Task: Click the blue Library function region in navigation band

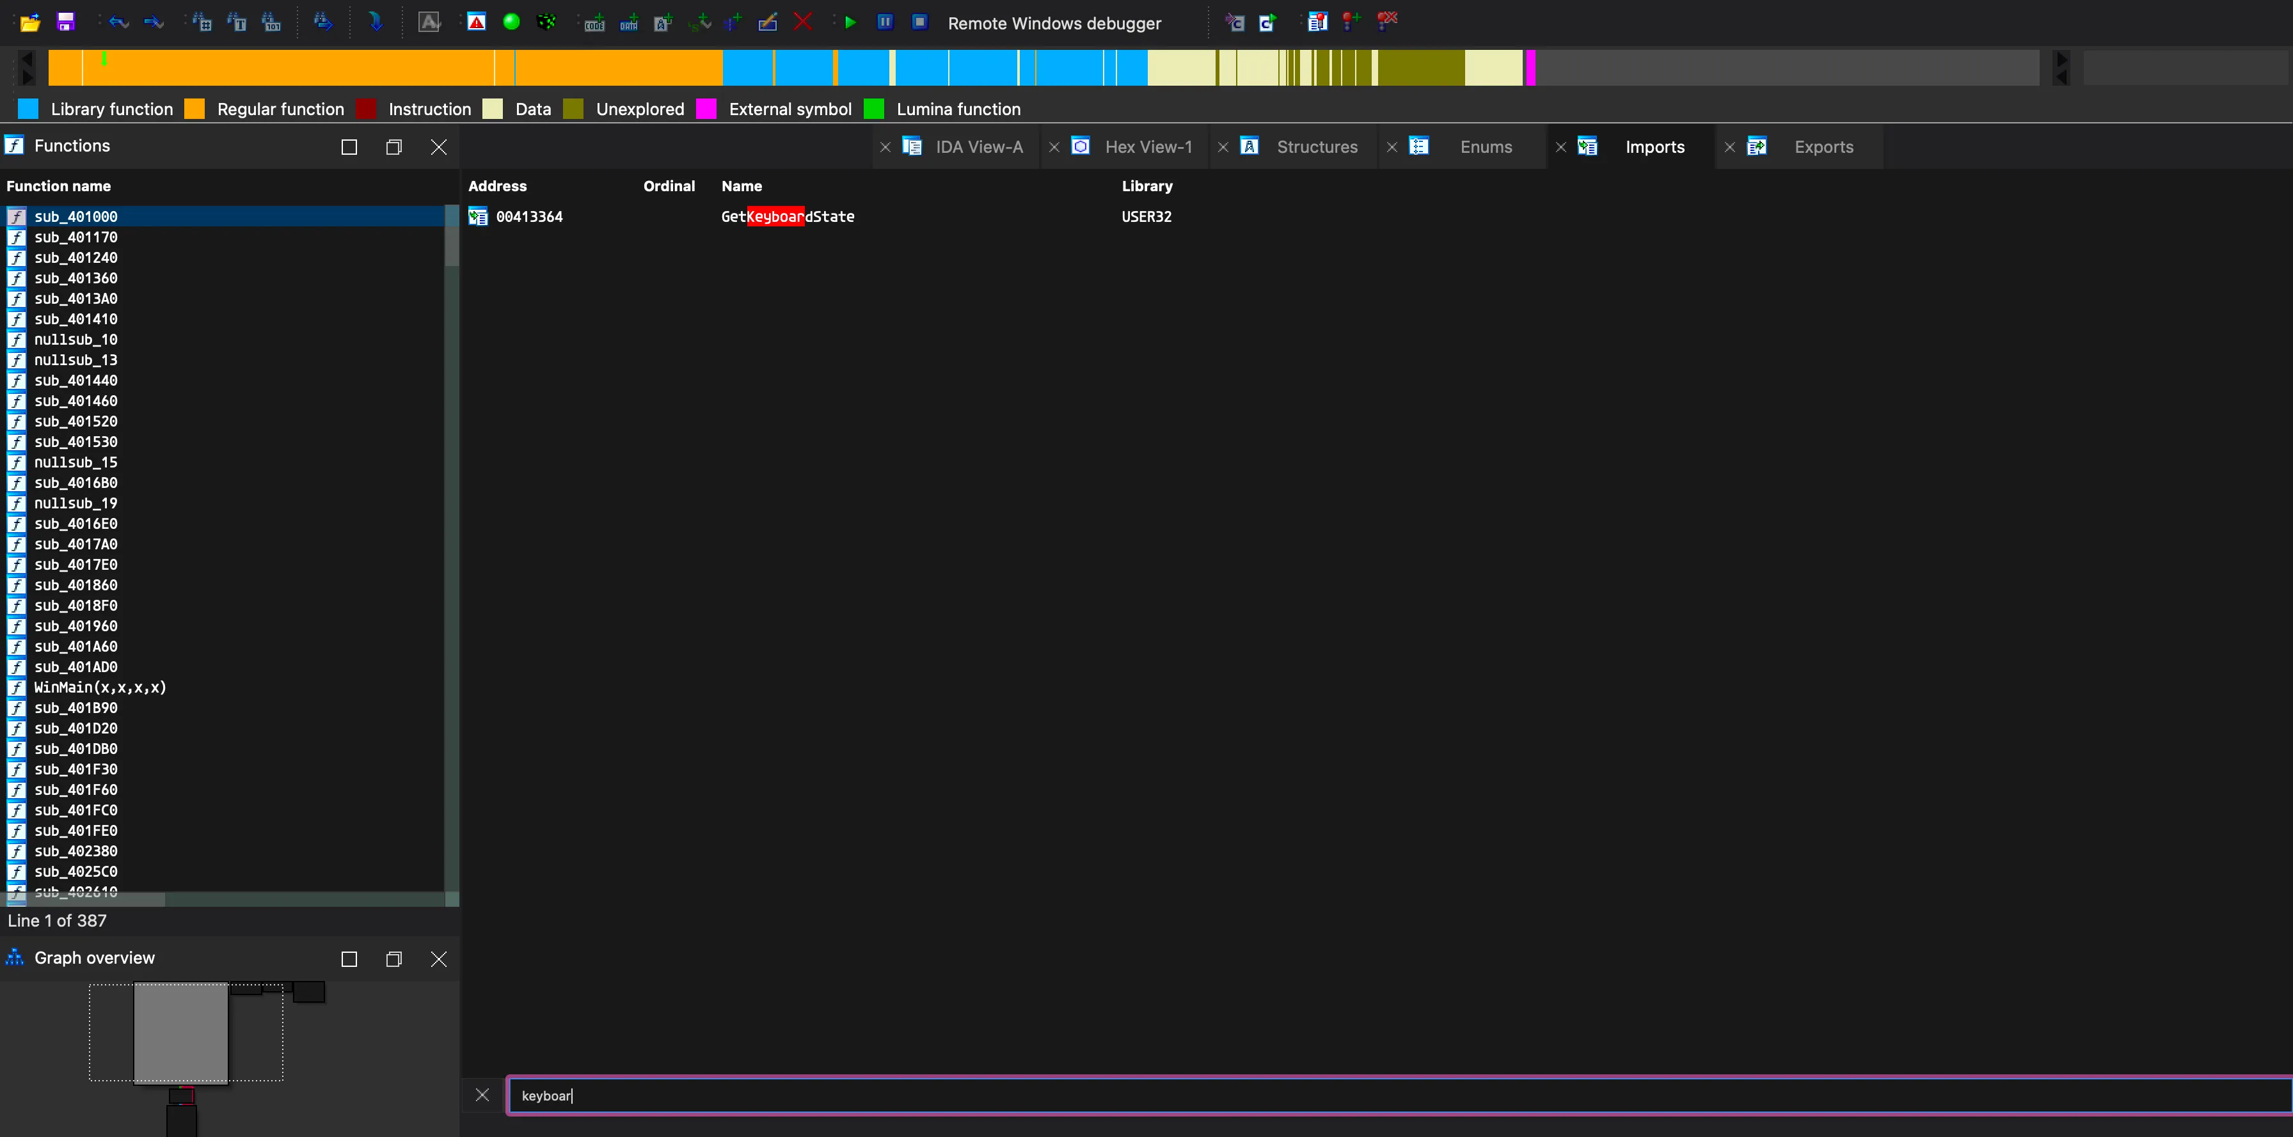Action: pyautogui.click(x=935, y=68)
